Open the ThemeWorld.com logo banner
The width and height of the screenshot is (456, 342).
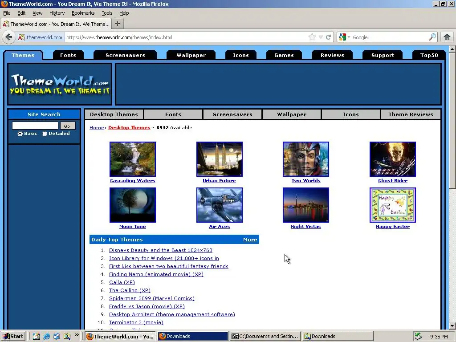60,84
